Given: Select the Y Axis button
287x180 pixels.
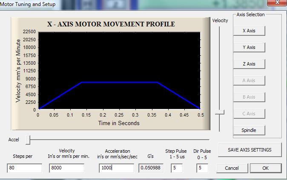Looking at the screenshot, I should [x=249, y=47].
